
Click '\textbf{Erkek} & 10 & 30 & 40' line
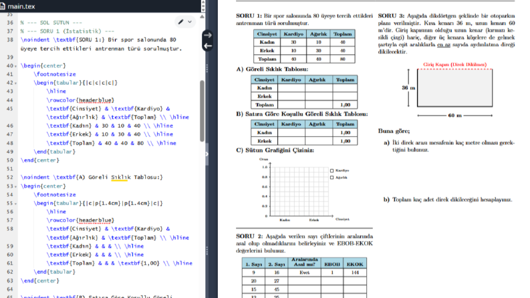coord(110,134)
